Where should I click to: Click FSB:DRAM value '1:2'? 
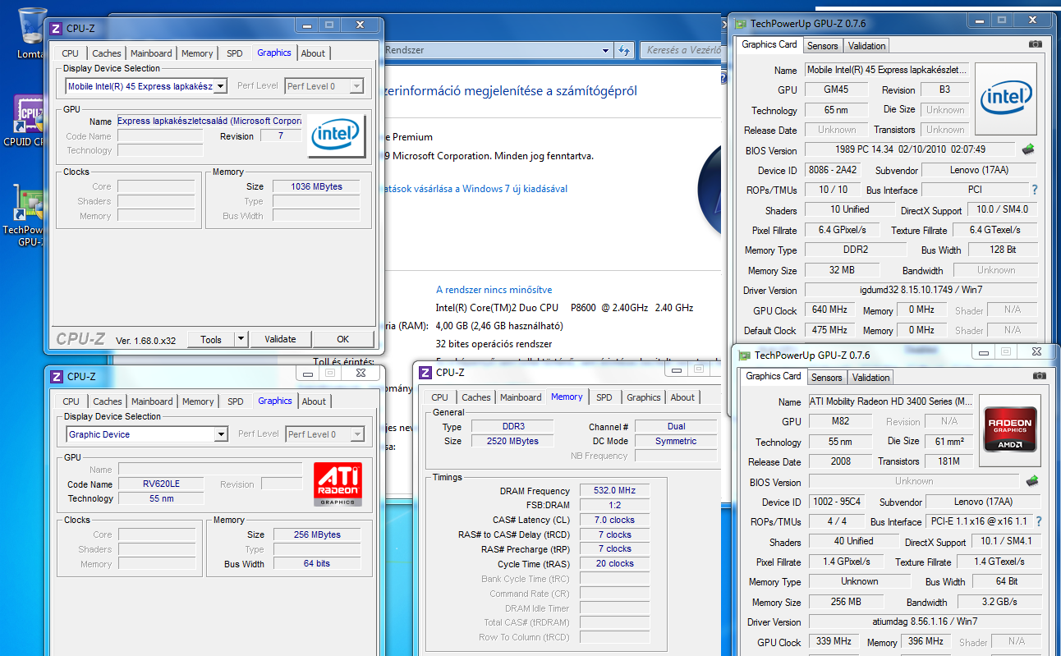[x=614, y=505]
